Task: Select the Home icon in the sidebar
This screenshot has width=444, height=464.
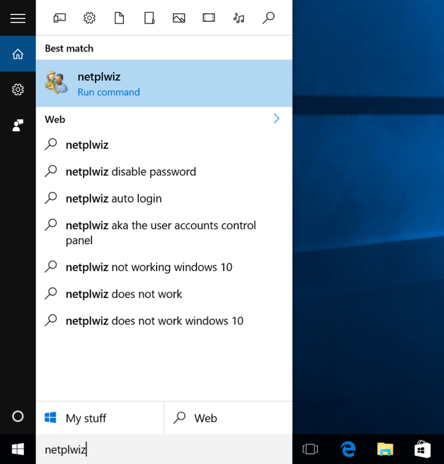Action: point(17,54)
